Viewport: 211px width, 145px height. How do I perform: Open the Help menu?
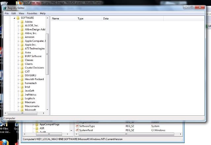click(x=43, y=13)
